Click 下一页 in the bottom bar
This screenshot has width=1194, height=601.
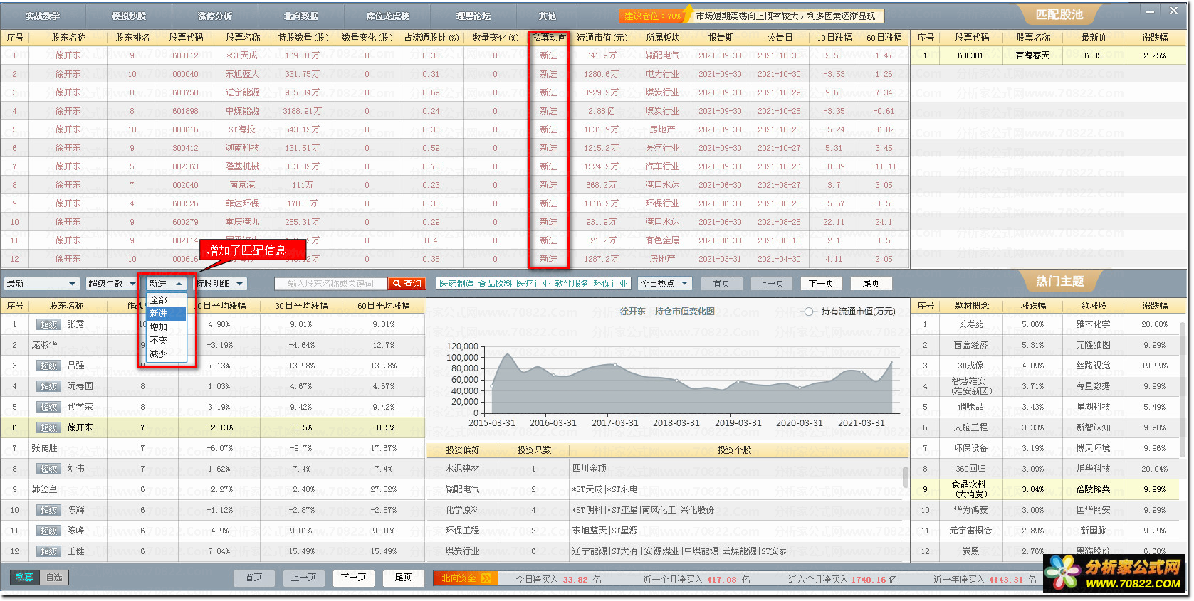coord(353,578)
